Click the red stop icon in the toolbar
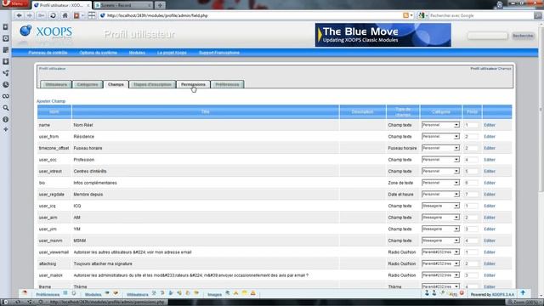 tap(76, 15)
